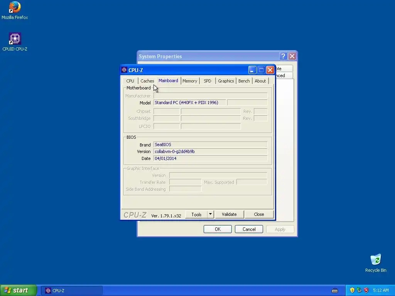The width and height of the screenshot is (395, 296).
Task: Click the Model field showing Standard PC
Action: point(190,103)
